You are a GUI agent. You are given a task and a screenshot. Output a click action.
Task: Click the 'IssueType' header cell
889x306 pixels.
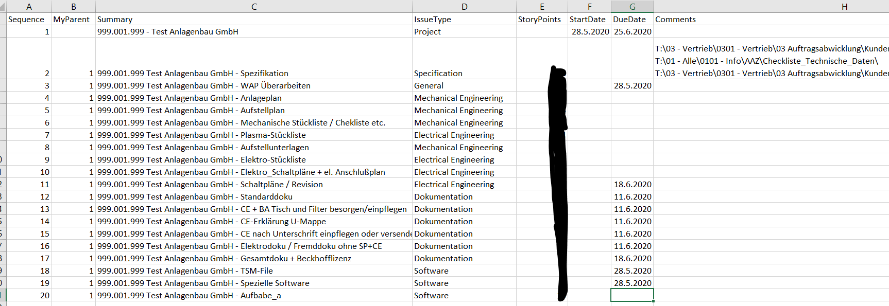point(464,19)
